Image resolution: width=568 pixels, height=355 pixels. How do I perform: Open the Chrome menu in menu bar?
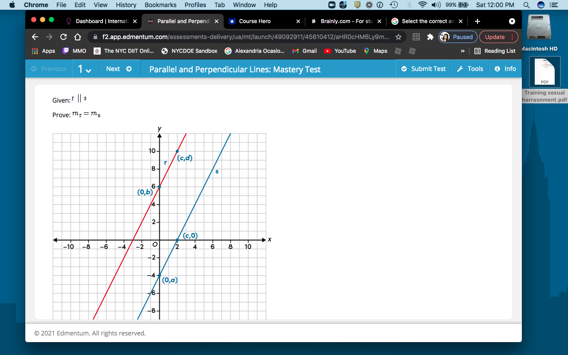[x=36, y=5]
